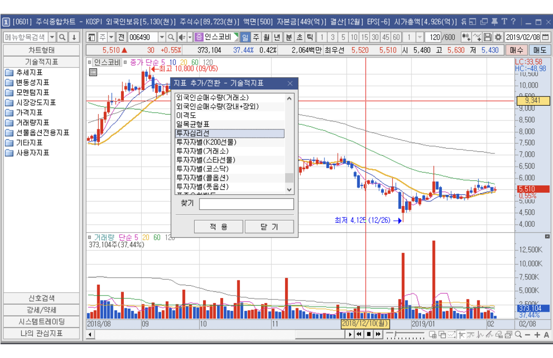Select the 분 minute period button

(x=289, y=37)
